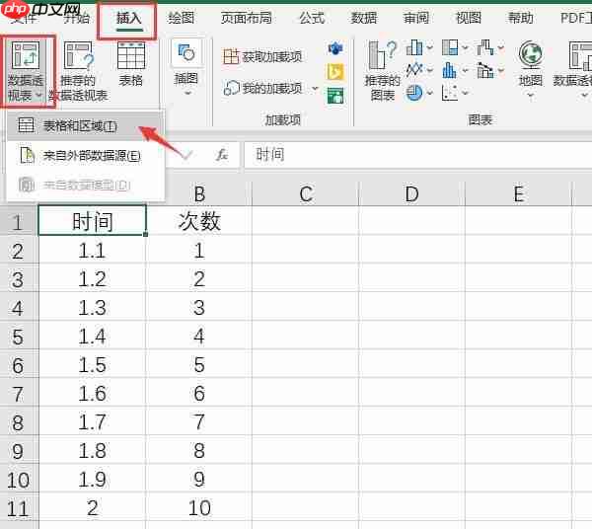Insert a waterfall or stock chart

pyautogui.click(x=485, y=47)
